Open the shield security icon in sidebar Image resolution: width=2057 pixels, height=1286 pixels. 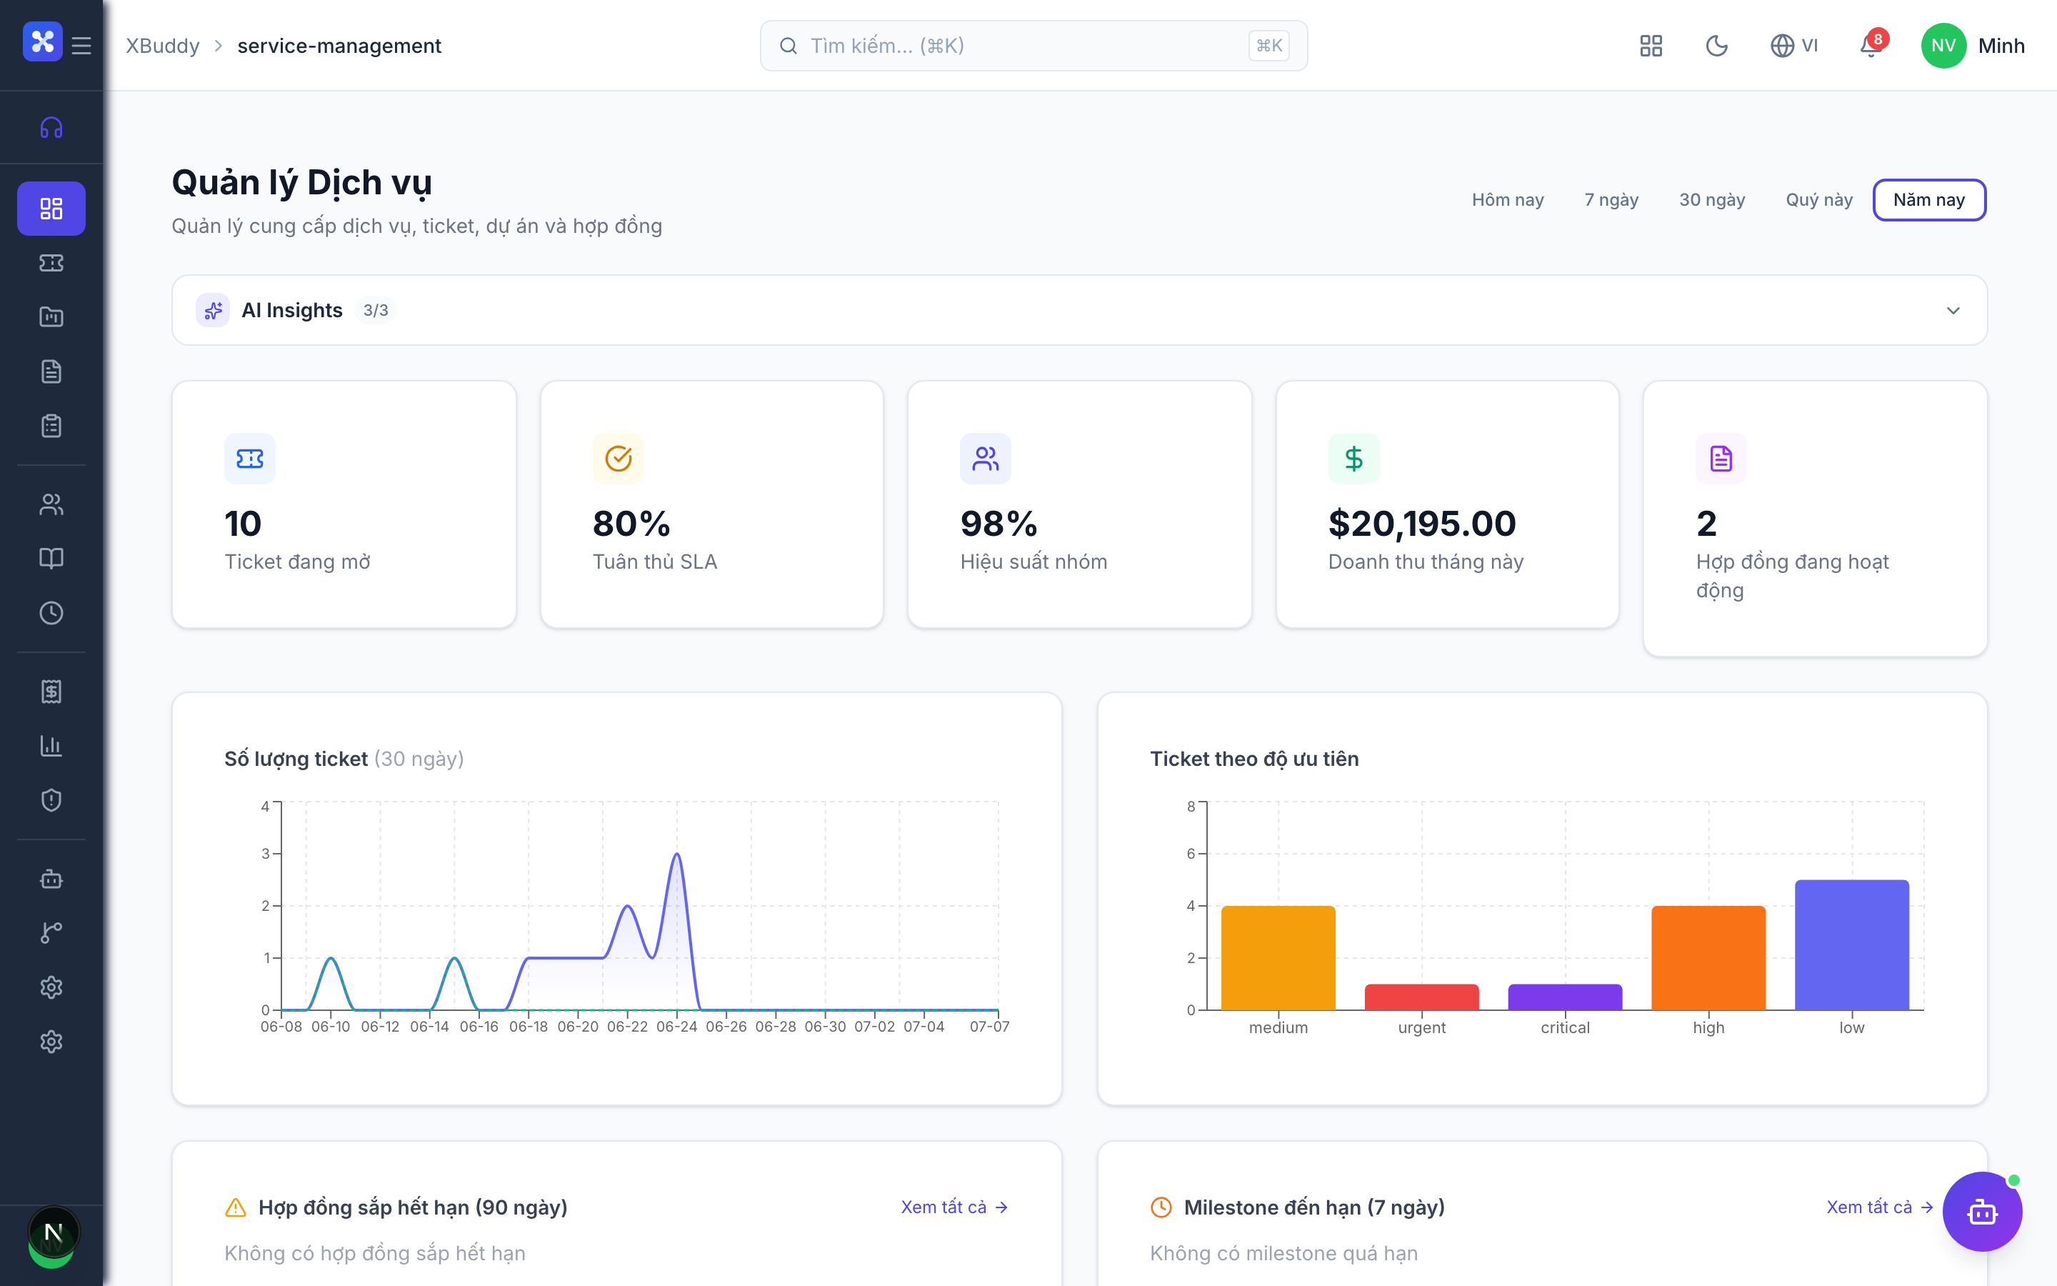point(51,800)
